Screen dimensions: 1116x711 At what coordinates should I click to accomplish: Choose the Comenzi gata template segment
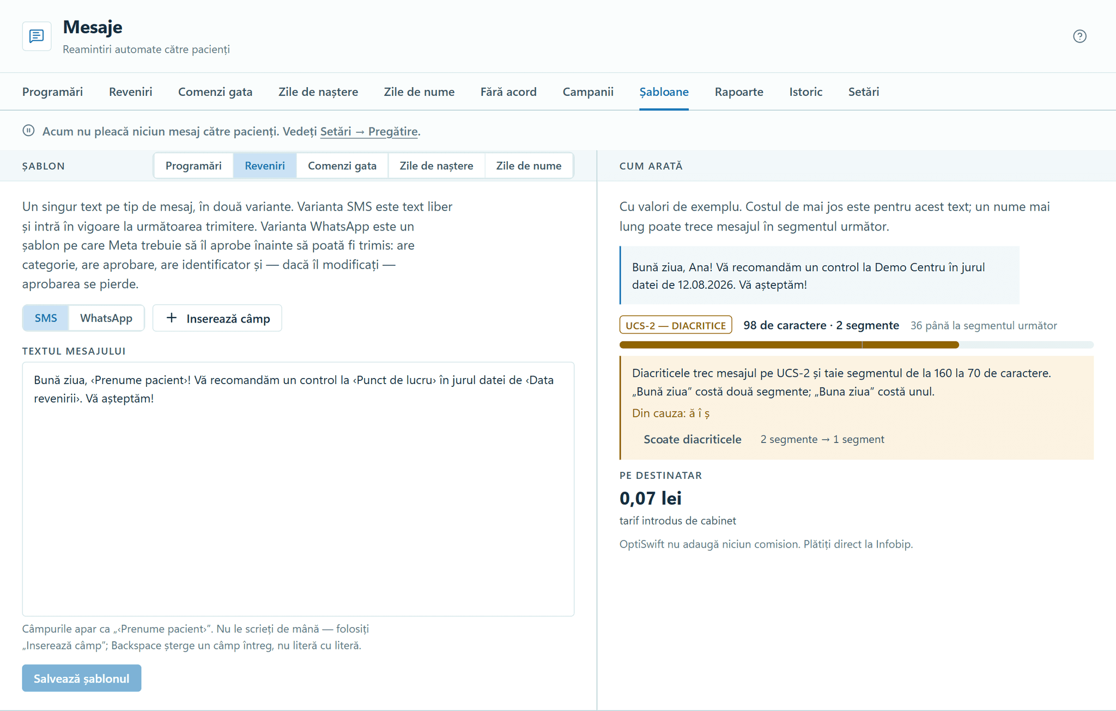(342, 166)
